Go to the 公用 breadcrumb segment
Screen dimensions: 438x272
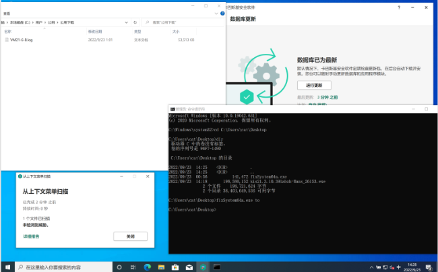[51, 22]
